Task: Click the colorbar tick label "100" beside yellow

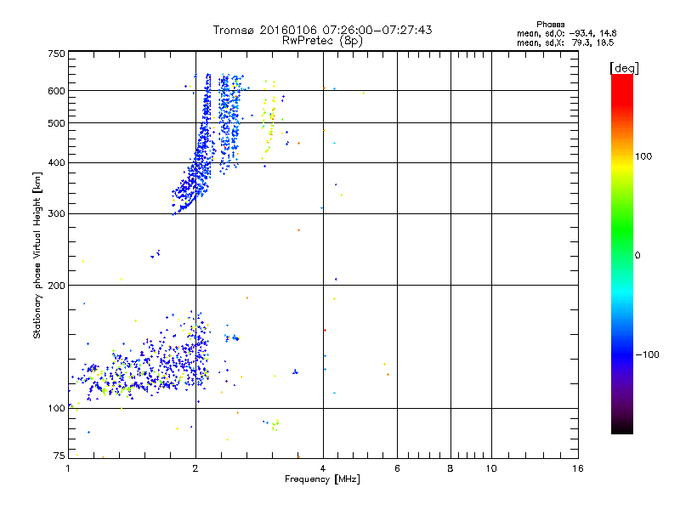Action: pyautogui.click(x=643, y=156)
